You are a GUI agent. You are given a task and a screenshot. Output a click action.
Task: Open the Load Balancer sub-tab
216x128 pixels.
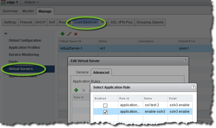[86, 22]
